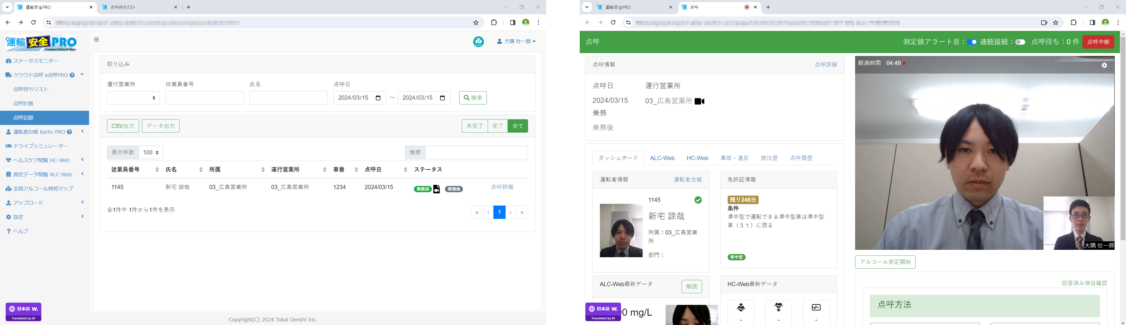Select the 完了 filter option
Screen dimensions: 1126x325
pyautogui.click(x=498, y=125)
